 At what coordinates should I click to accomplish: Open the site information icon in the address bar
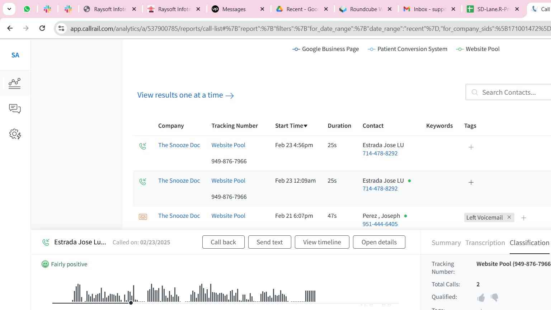tap(61, 28)
